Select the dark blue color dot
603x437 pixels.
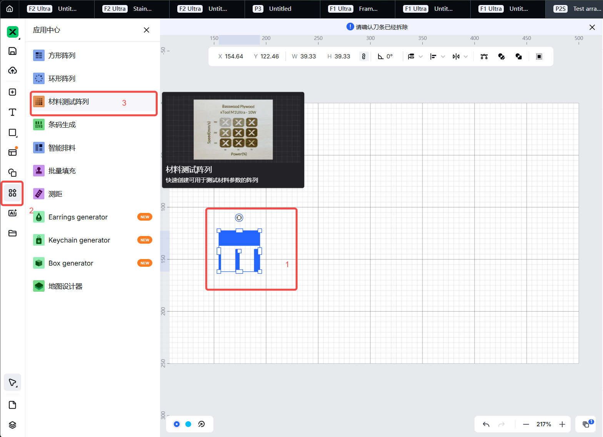(x=177, y=424)
